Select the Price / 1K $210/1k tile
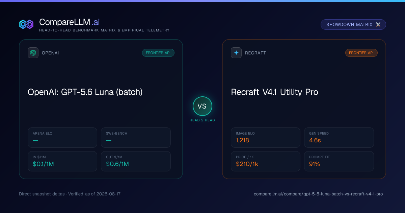Viewport: 405px width, 213px height. click(266, 161)
